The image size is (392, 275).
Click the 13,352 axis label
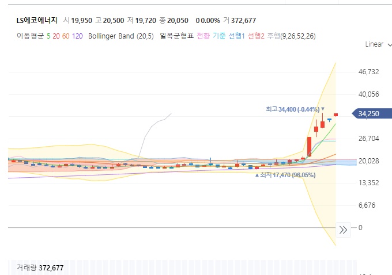click(x=368, y=183)
